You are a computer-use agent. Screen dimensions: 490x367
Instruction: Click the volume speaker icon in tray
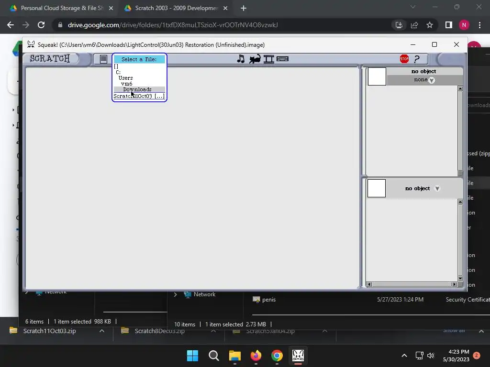[x=431, y=356]
